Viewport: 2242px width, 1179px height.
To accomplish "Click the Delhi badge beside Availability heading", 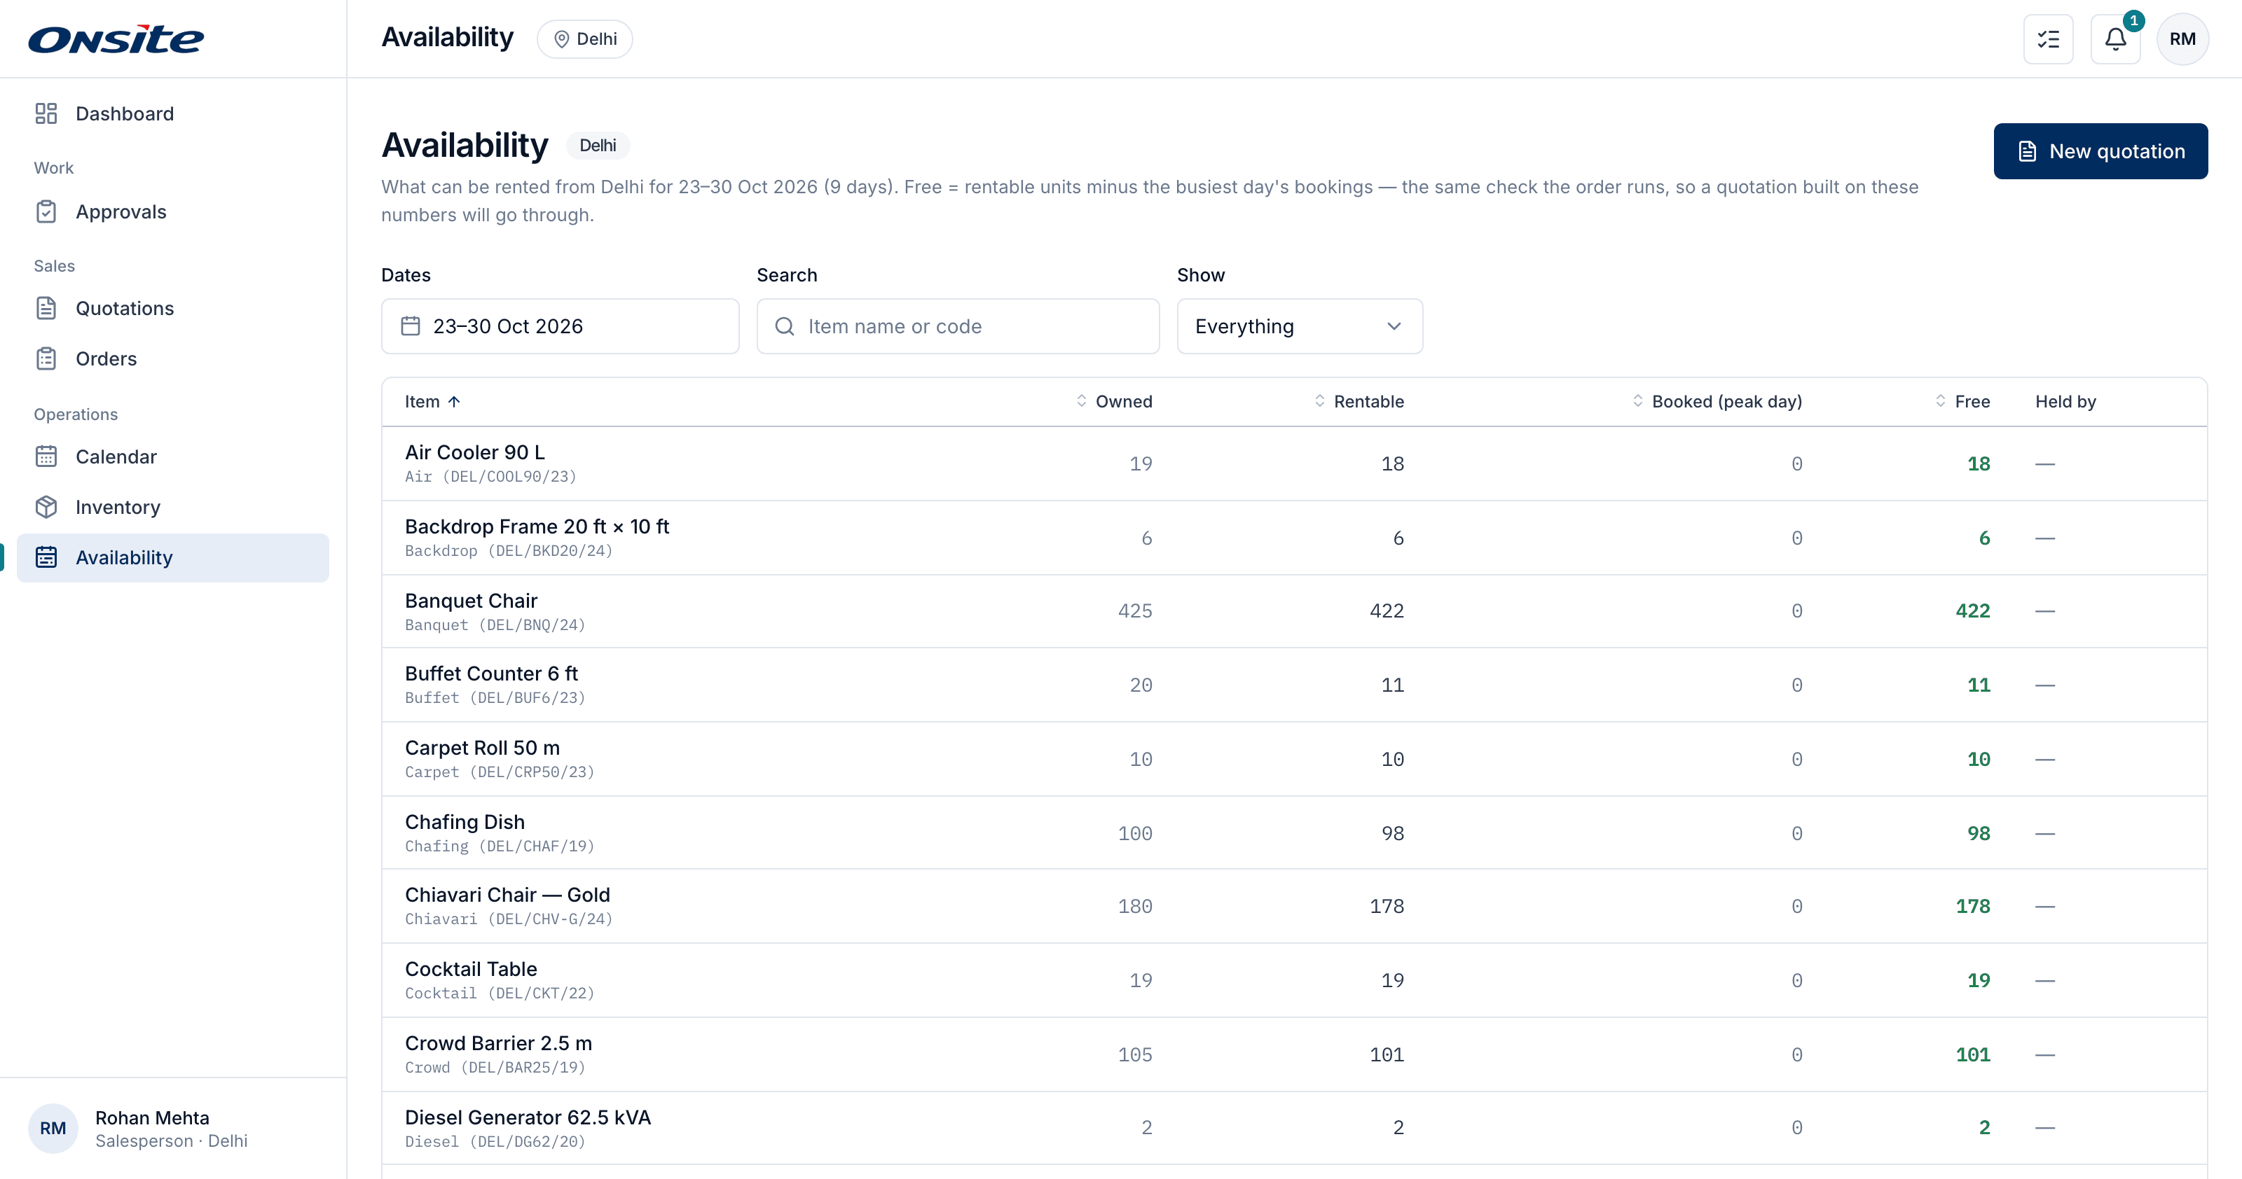I will pos(598,145).
